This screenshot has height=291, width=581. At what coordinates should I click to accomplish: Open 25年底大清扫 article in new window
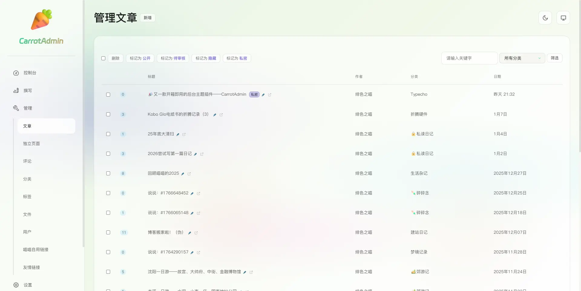coord(184,134)
